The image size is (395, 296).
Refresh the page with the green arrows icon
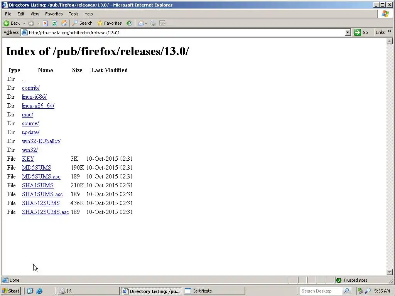point(54,24)
